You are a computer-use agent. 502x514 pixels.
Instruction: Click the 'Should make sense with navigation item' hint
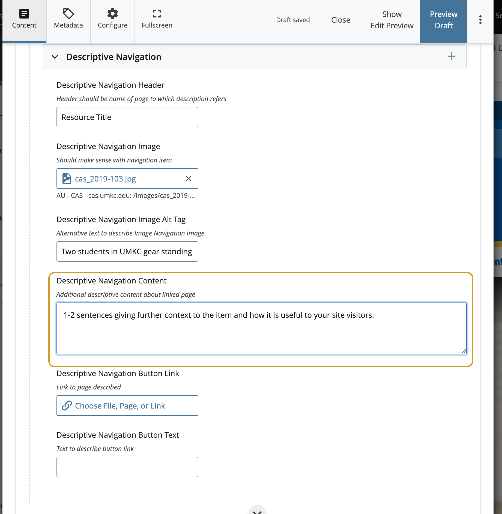(x=114, y=160)
